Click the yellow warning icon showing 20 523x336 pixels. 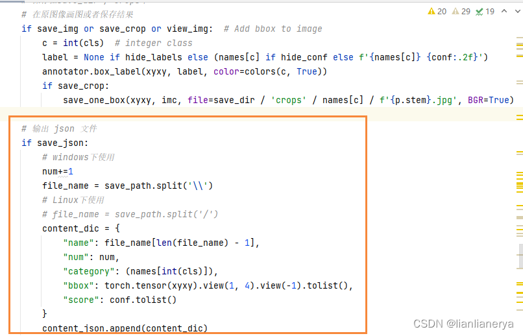pyautogui.click(x=437, y=11)
